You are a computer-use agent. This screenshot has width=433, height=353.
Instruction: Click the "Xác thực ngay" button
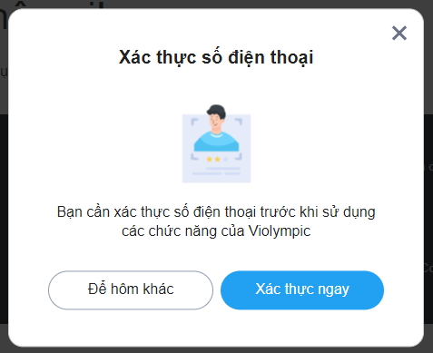(302, 289)
